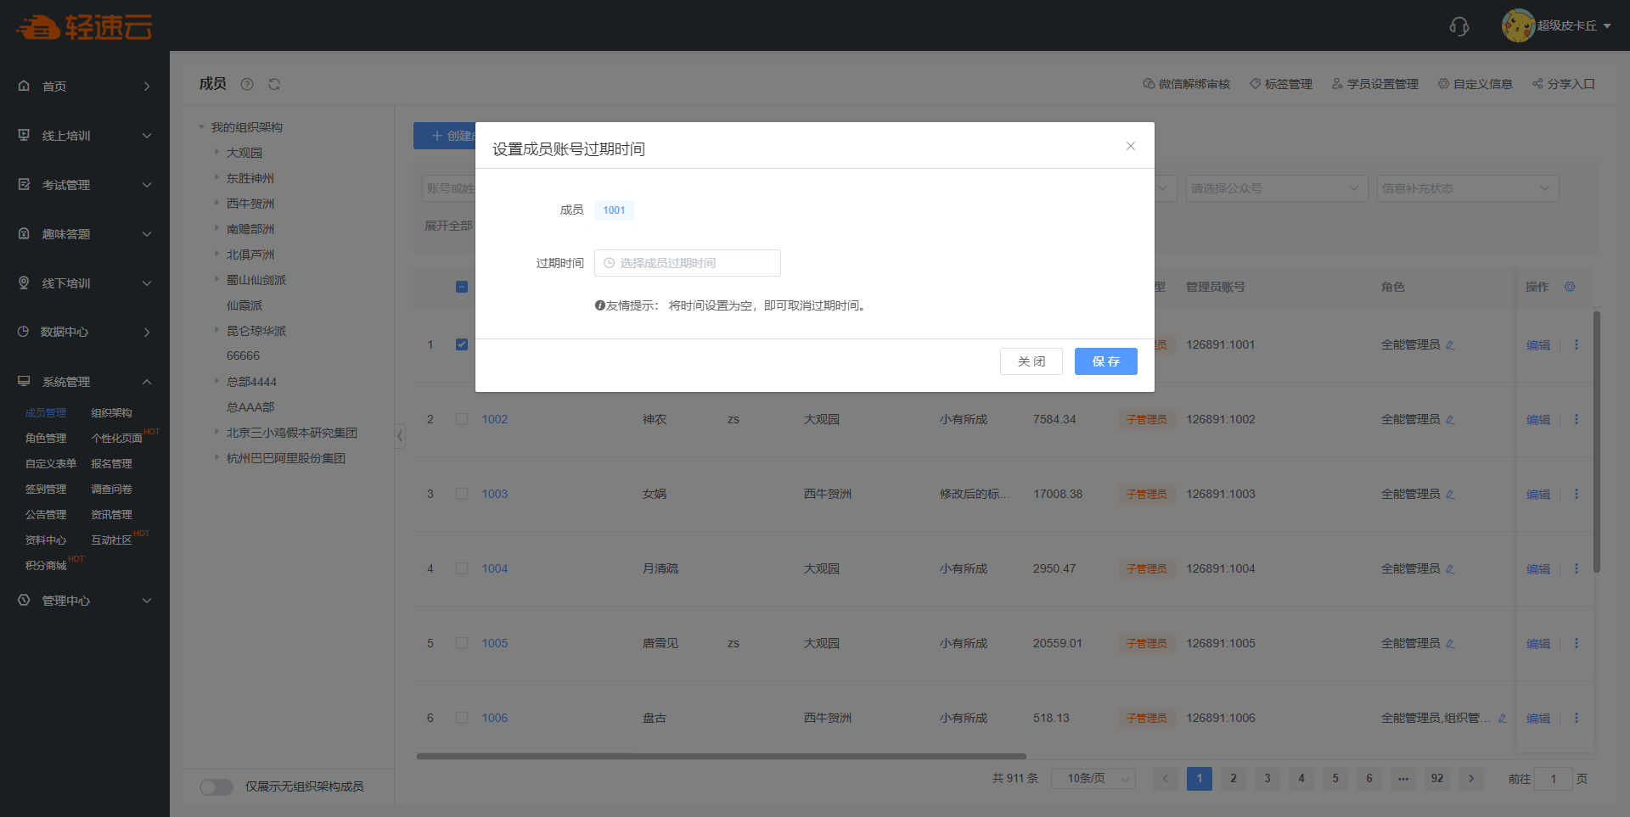Open the 请选择公众号 dropdown
Viewport: 1630px width, 817px height.
pos(1275,188)
